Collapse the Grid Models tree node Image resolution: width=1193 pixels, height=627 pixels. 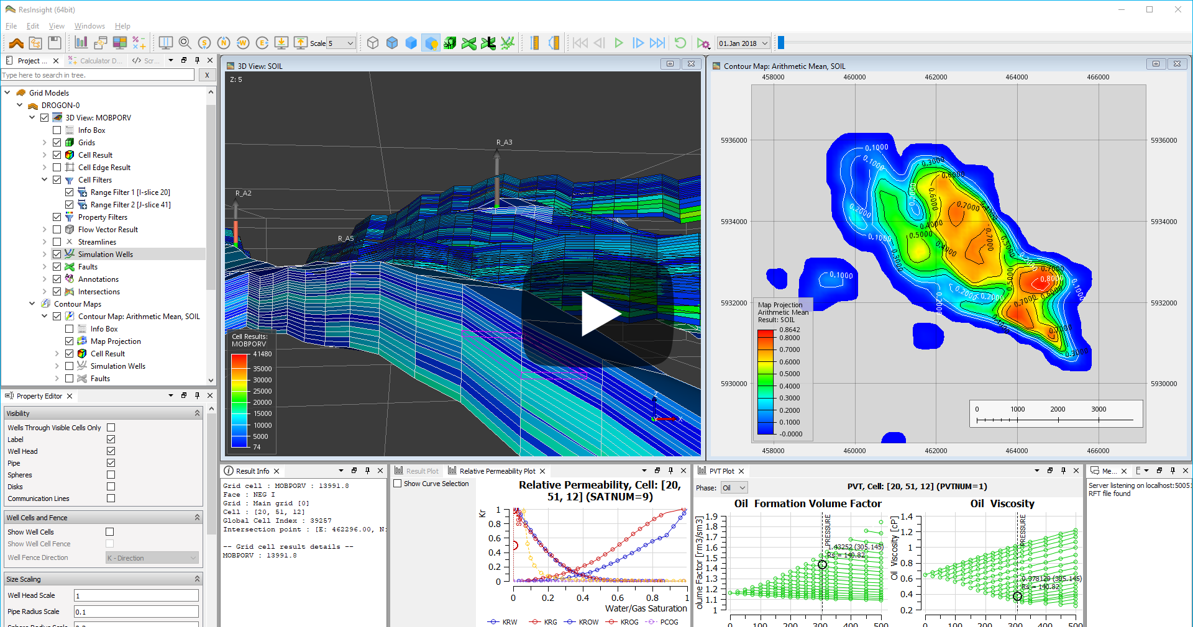point(7,92)
